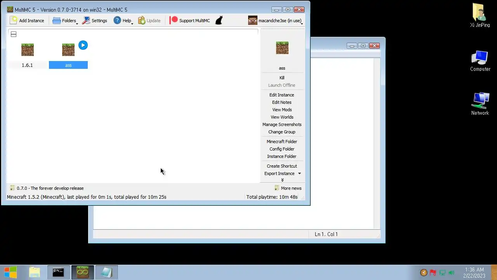Screen dimensions: 497x280
Task: Click the volume speaker tray icon
Action: tap(451, 273)
